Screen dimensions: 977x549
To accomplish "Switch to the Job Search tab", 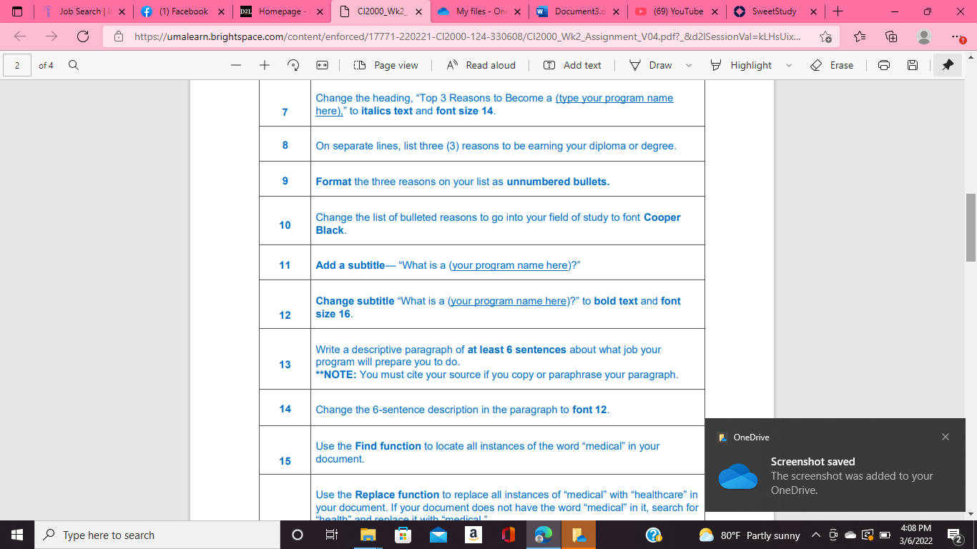I will 79,11.
